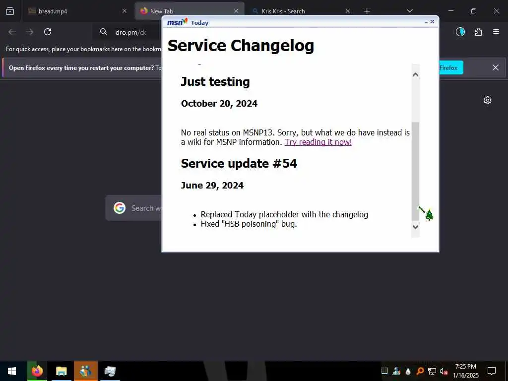Go forward using the browser forward arrow
The image size is (508, 381).
coord(30,32)
